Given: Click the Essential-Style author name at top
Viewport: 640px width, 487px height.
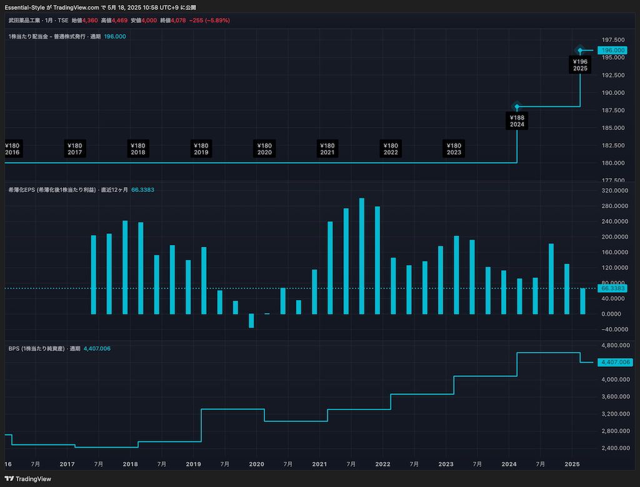Looking at the screenshot, I should pos(25,8).
